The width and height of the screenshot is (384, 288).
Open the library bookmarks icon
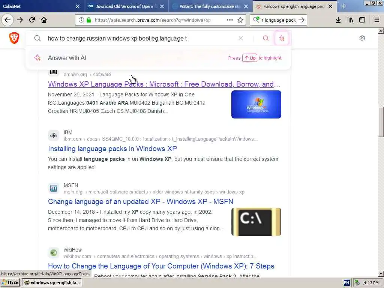(x=350, y=20)
